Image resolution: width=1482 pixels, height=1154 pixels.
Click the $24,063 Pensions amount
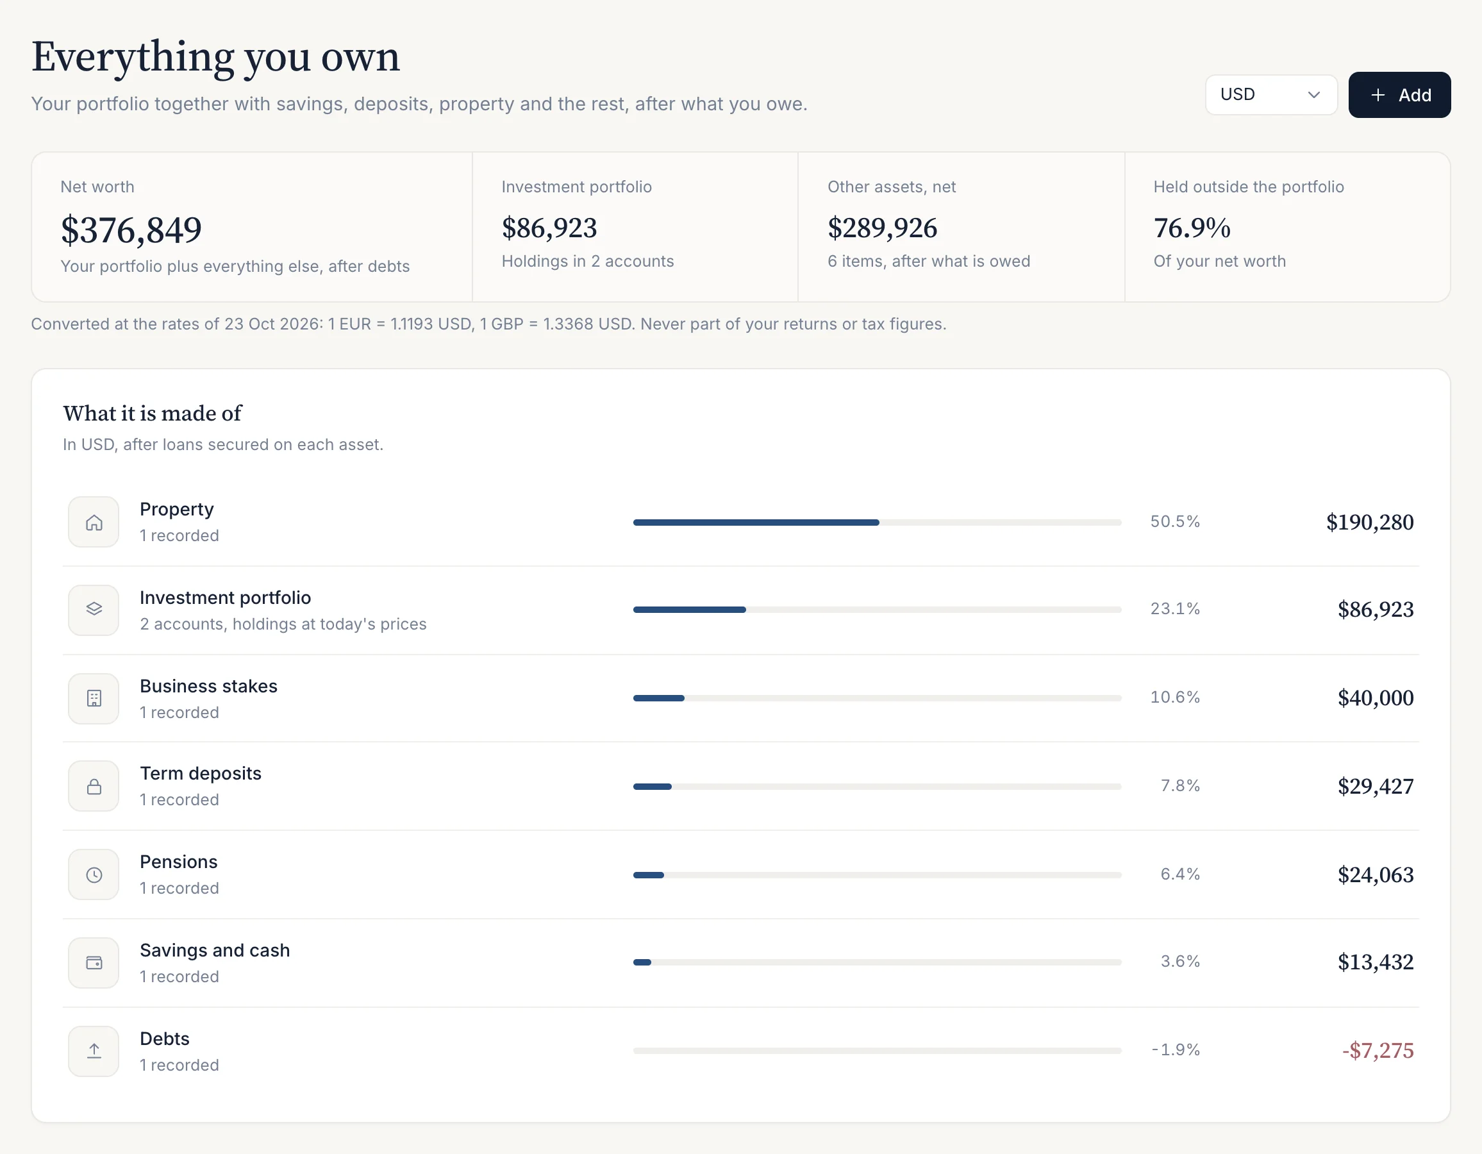click(x=1376, y=874)
